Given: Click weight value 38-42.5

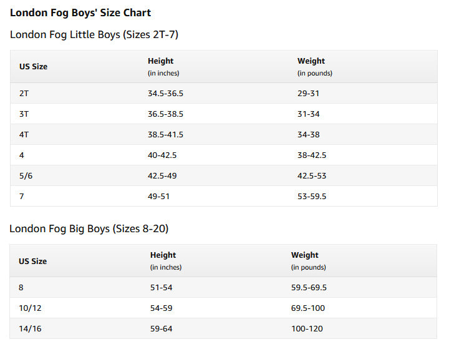Looking at the screenshot, I should [312, 155].
